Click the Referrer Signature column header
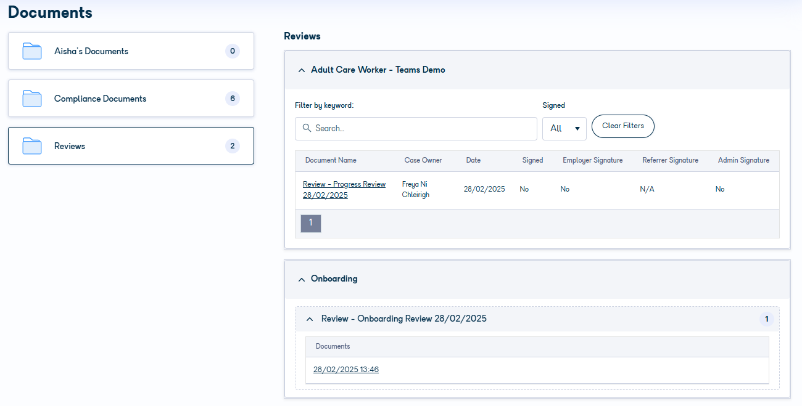 click(x=671, y=160)
